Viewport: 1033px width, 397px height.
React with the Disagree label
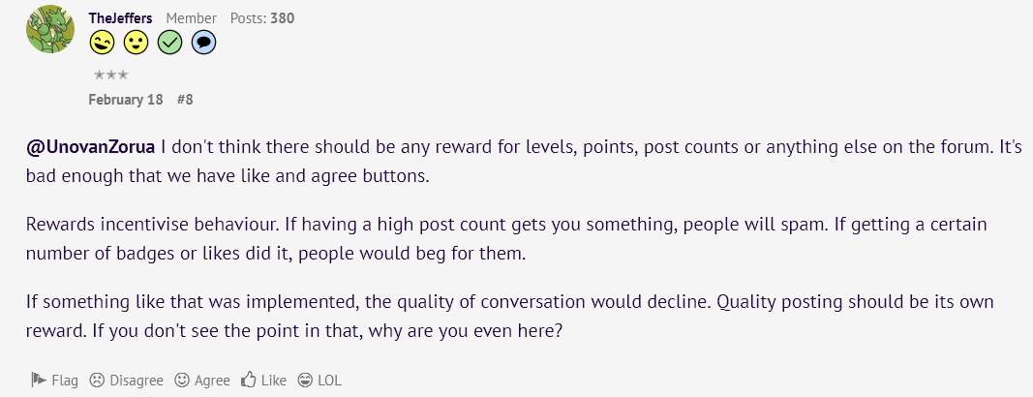point(137,381)
